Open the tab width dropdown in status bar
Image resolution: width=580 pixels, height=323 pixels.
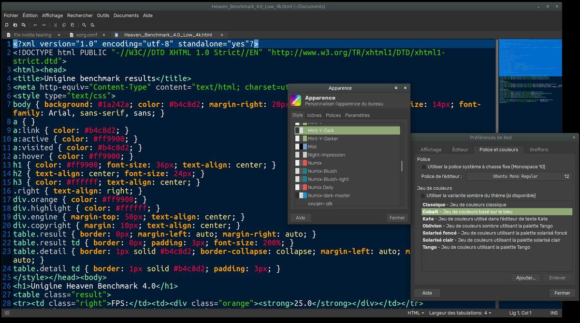[x=460, y=313]
